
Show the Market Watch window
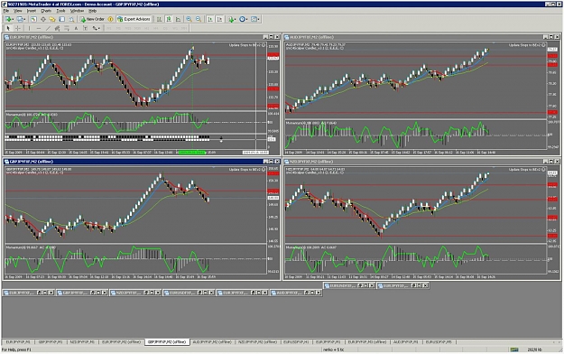coord(33,19)
